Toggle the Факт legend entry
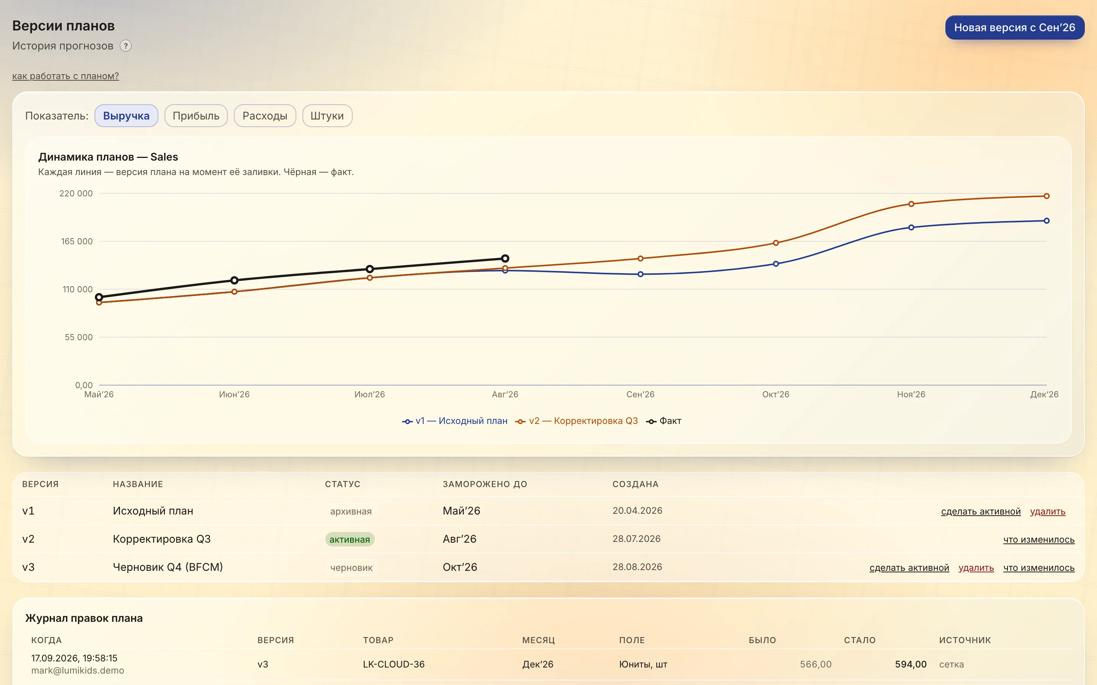This screenshot has width=1097, height=685. [x=664, y=421]
